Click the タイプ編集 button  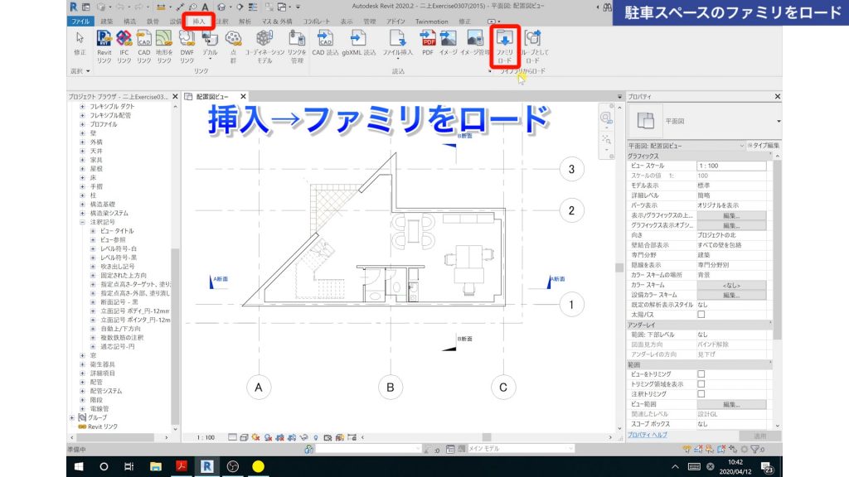[x=764, y=145]
